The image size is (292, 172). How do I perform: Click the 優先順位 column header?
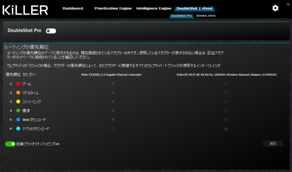coord(13,74)
